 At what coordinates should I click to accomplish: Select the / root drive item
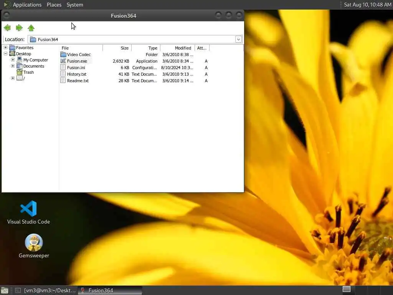pyautogui.click(x=24, y=78)
